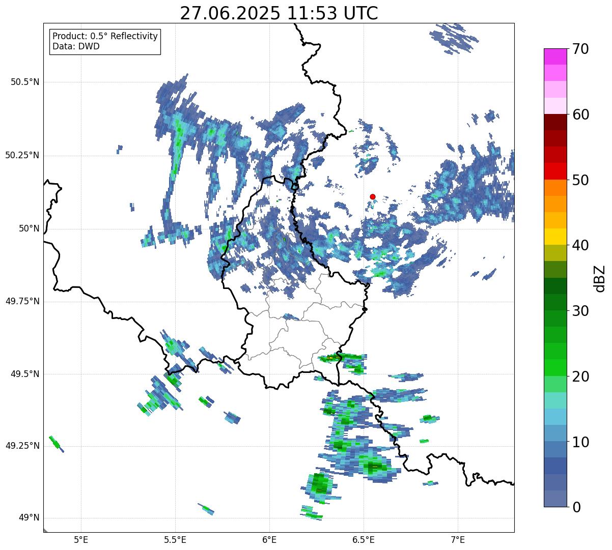Viewport: 612px width, 550px height.
Task: Click the 50°N latitude label
Action: pos(29,229)
